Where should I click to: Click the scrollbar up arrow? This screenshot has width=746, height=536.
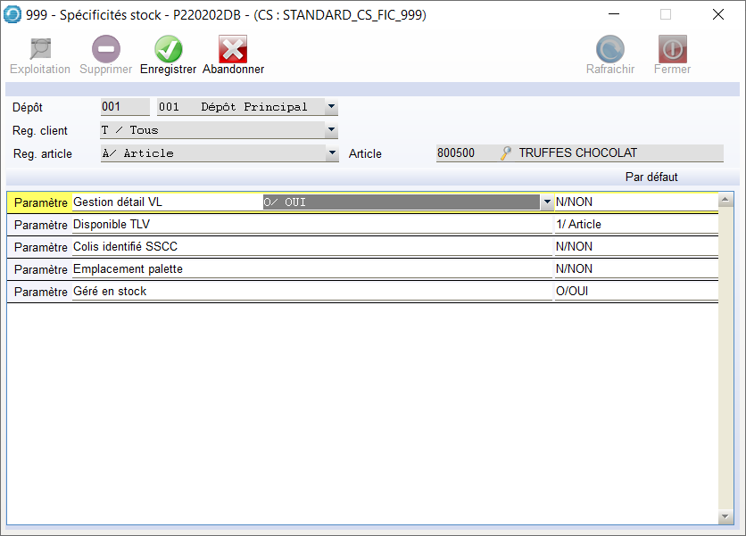pos(725,201)
